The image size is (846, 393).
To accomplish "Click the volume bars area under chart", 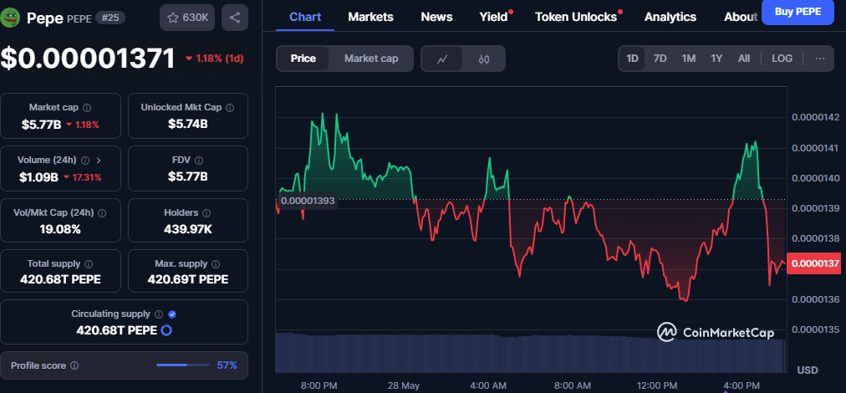I will point(531,353).
